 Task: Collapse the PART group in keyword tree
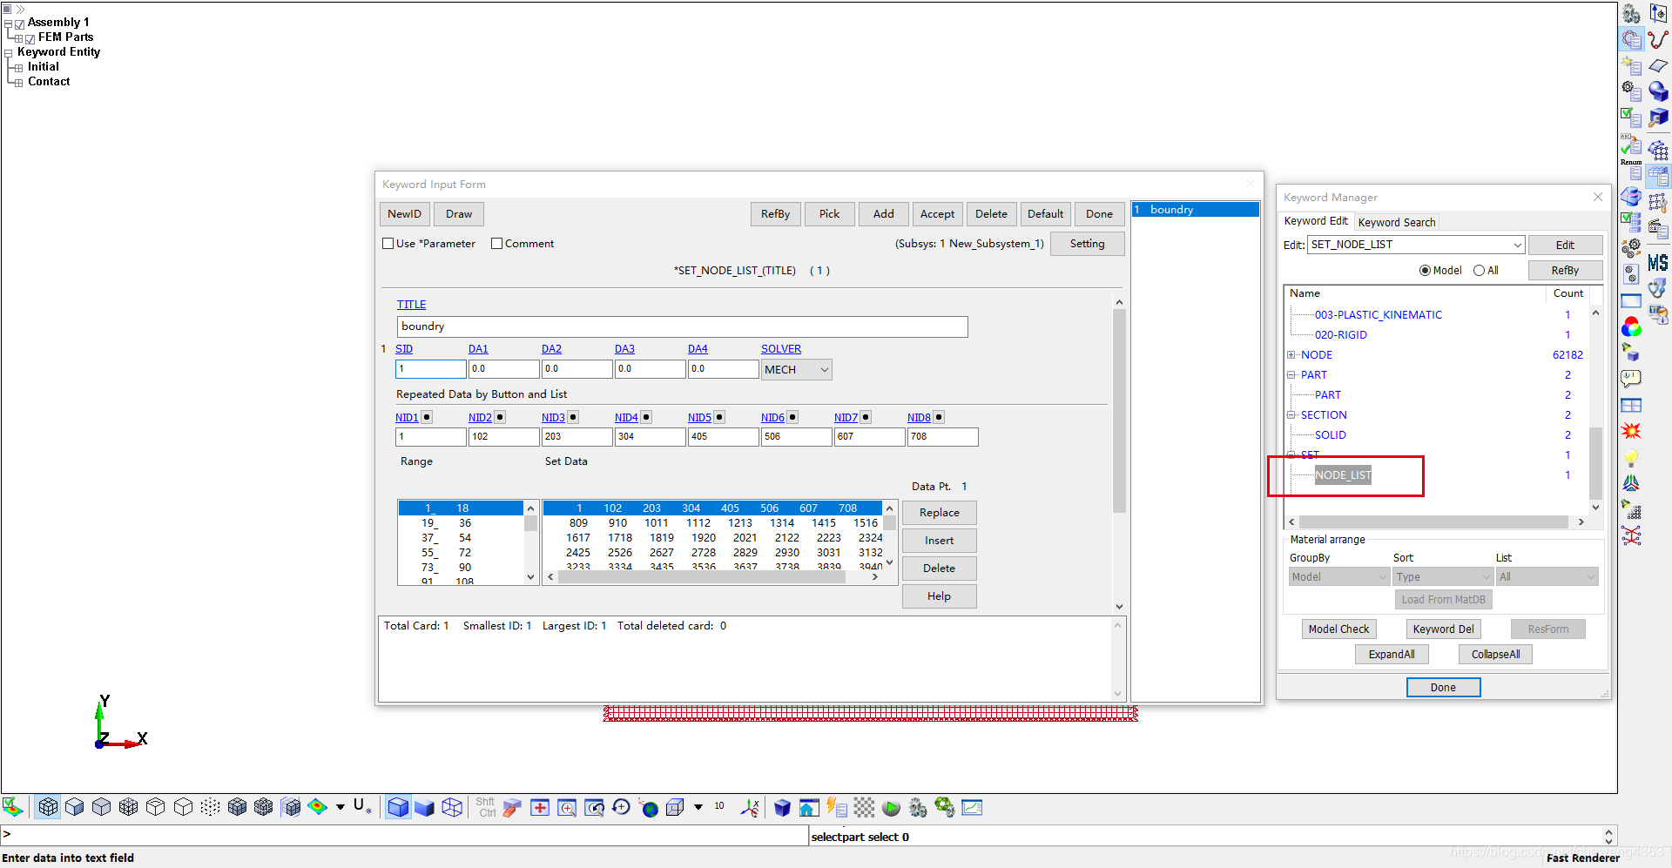1291,375
